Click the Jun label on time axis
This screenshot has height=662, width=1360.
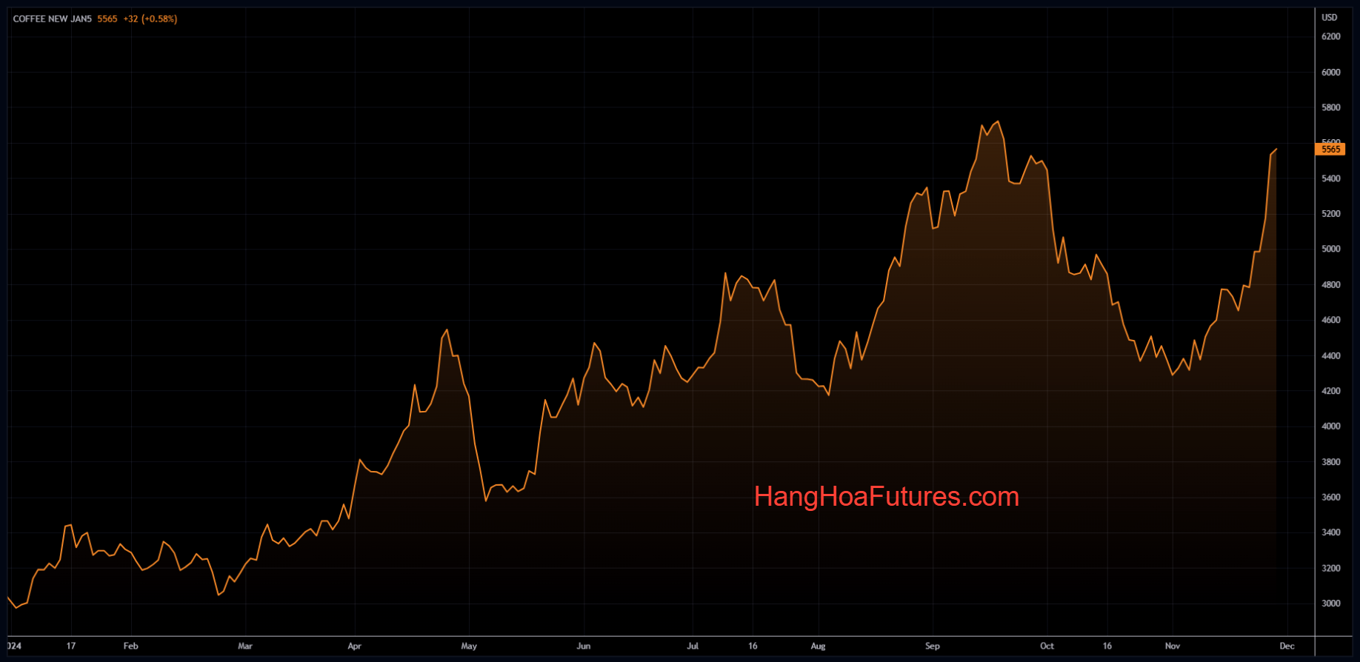pyautogui.click(x=584, y=646)
